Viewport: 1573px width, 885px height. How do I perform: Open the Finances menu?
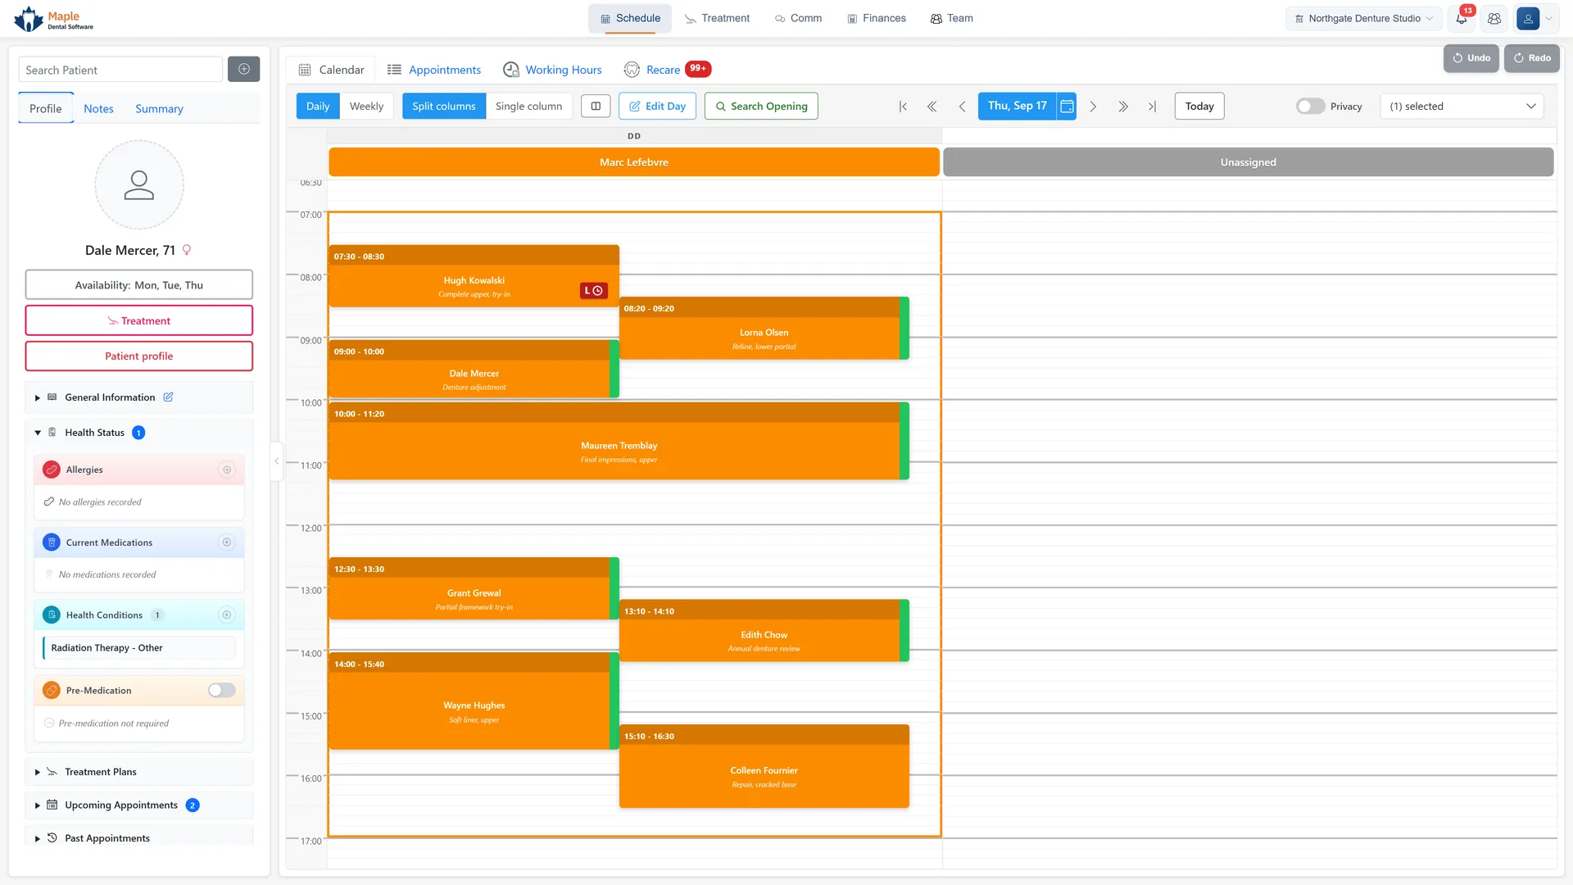pyautogui.click(x=876, y=18)
